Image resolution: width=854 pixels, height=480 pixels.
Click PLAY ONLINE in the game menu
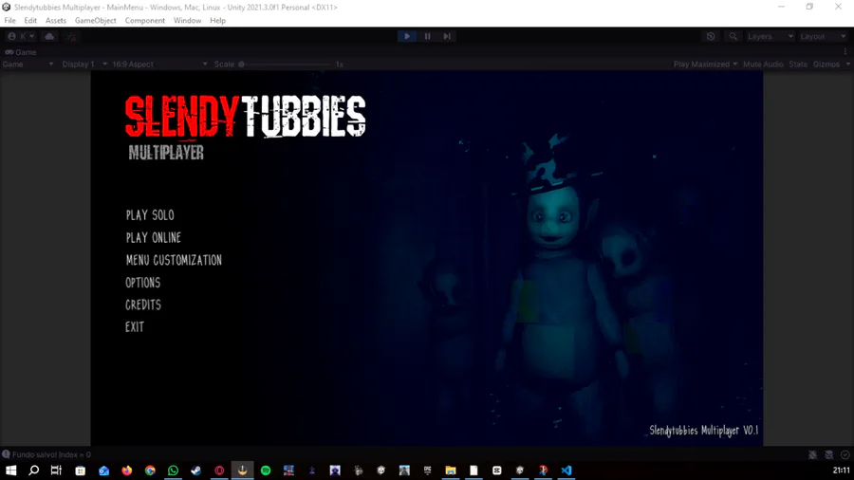click(x=154, y=238)
